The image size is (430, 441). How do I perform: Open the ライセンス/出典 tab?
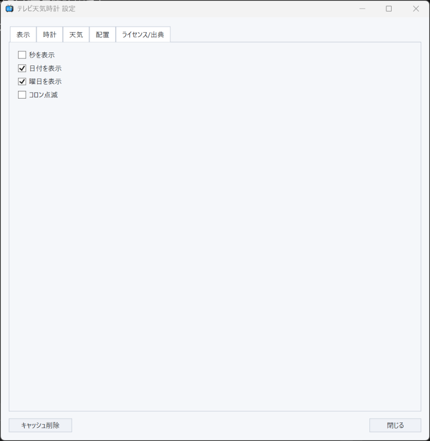click(143, 34)
